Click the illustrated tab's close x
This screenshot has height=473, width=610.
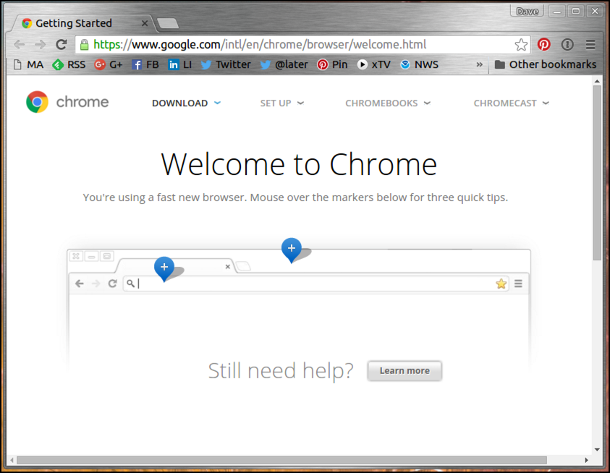click(228, 266)
